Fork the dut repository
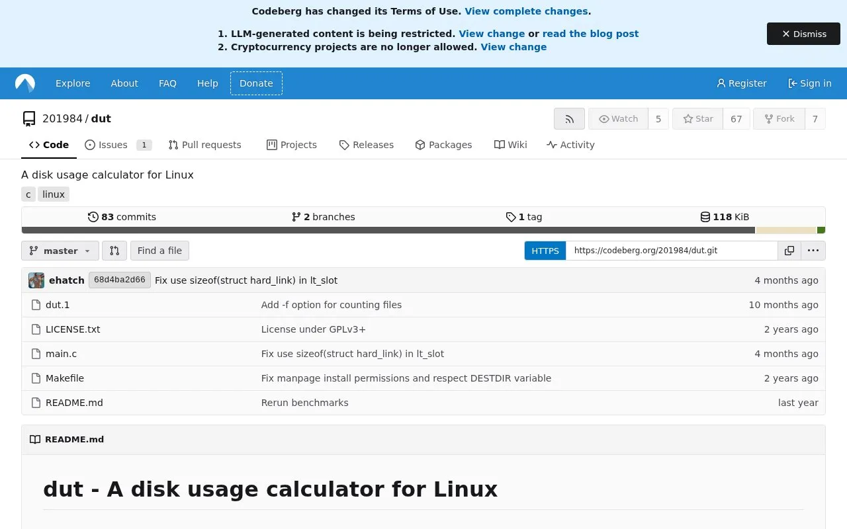This screenshot has width=847, height=529. click(x=779, y=119)
